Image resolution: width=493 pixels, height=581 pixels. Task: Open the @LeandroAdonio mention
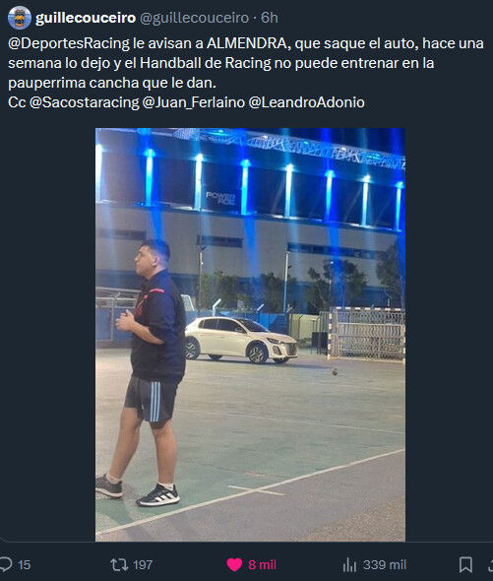pos(306,102)
